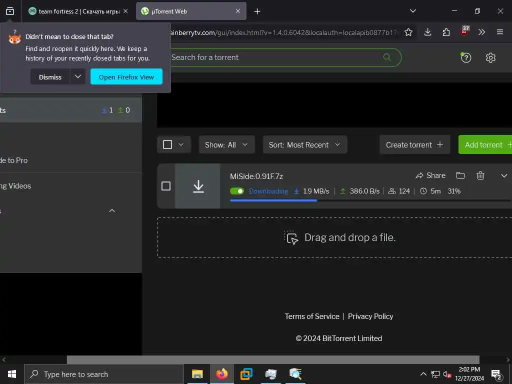512x384 pixels.
Task: Click the drag and drop file area
Action: coord(334,237)
